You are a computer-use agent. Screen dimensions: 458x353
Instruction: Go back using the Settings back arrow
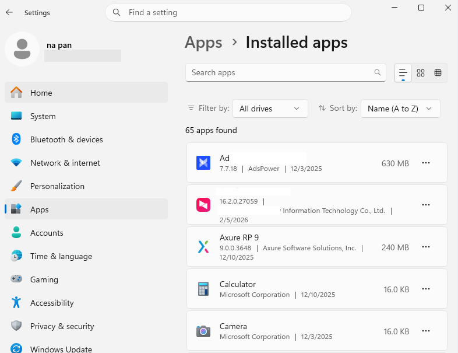[x=9, y=12]
